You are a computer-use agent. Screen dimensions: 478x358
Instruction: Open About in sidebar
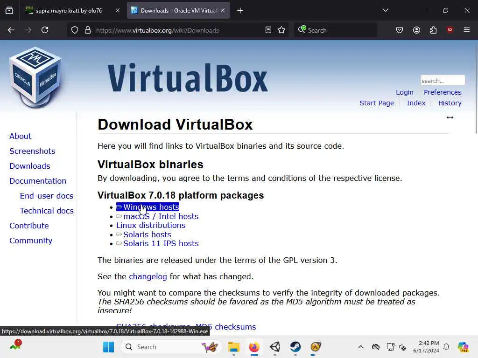point(20,136)
